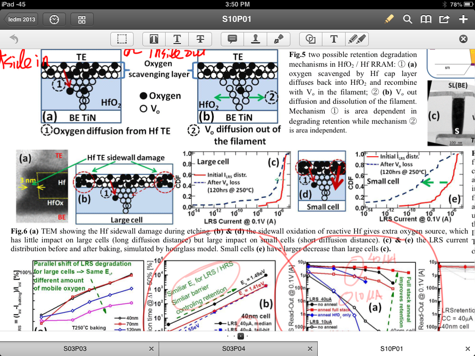
Task: Show page thumbnails grid view
Action: coord(82,19)
